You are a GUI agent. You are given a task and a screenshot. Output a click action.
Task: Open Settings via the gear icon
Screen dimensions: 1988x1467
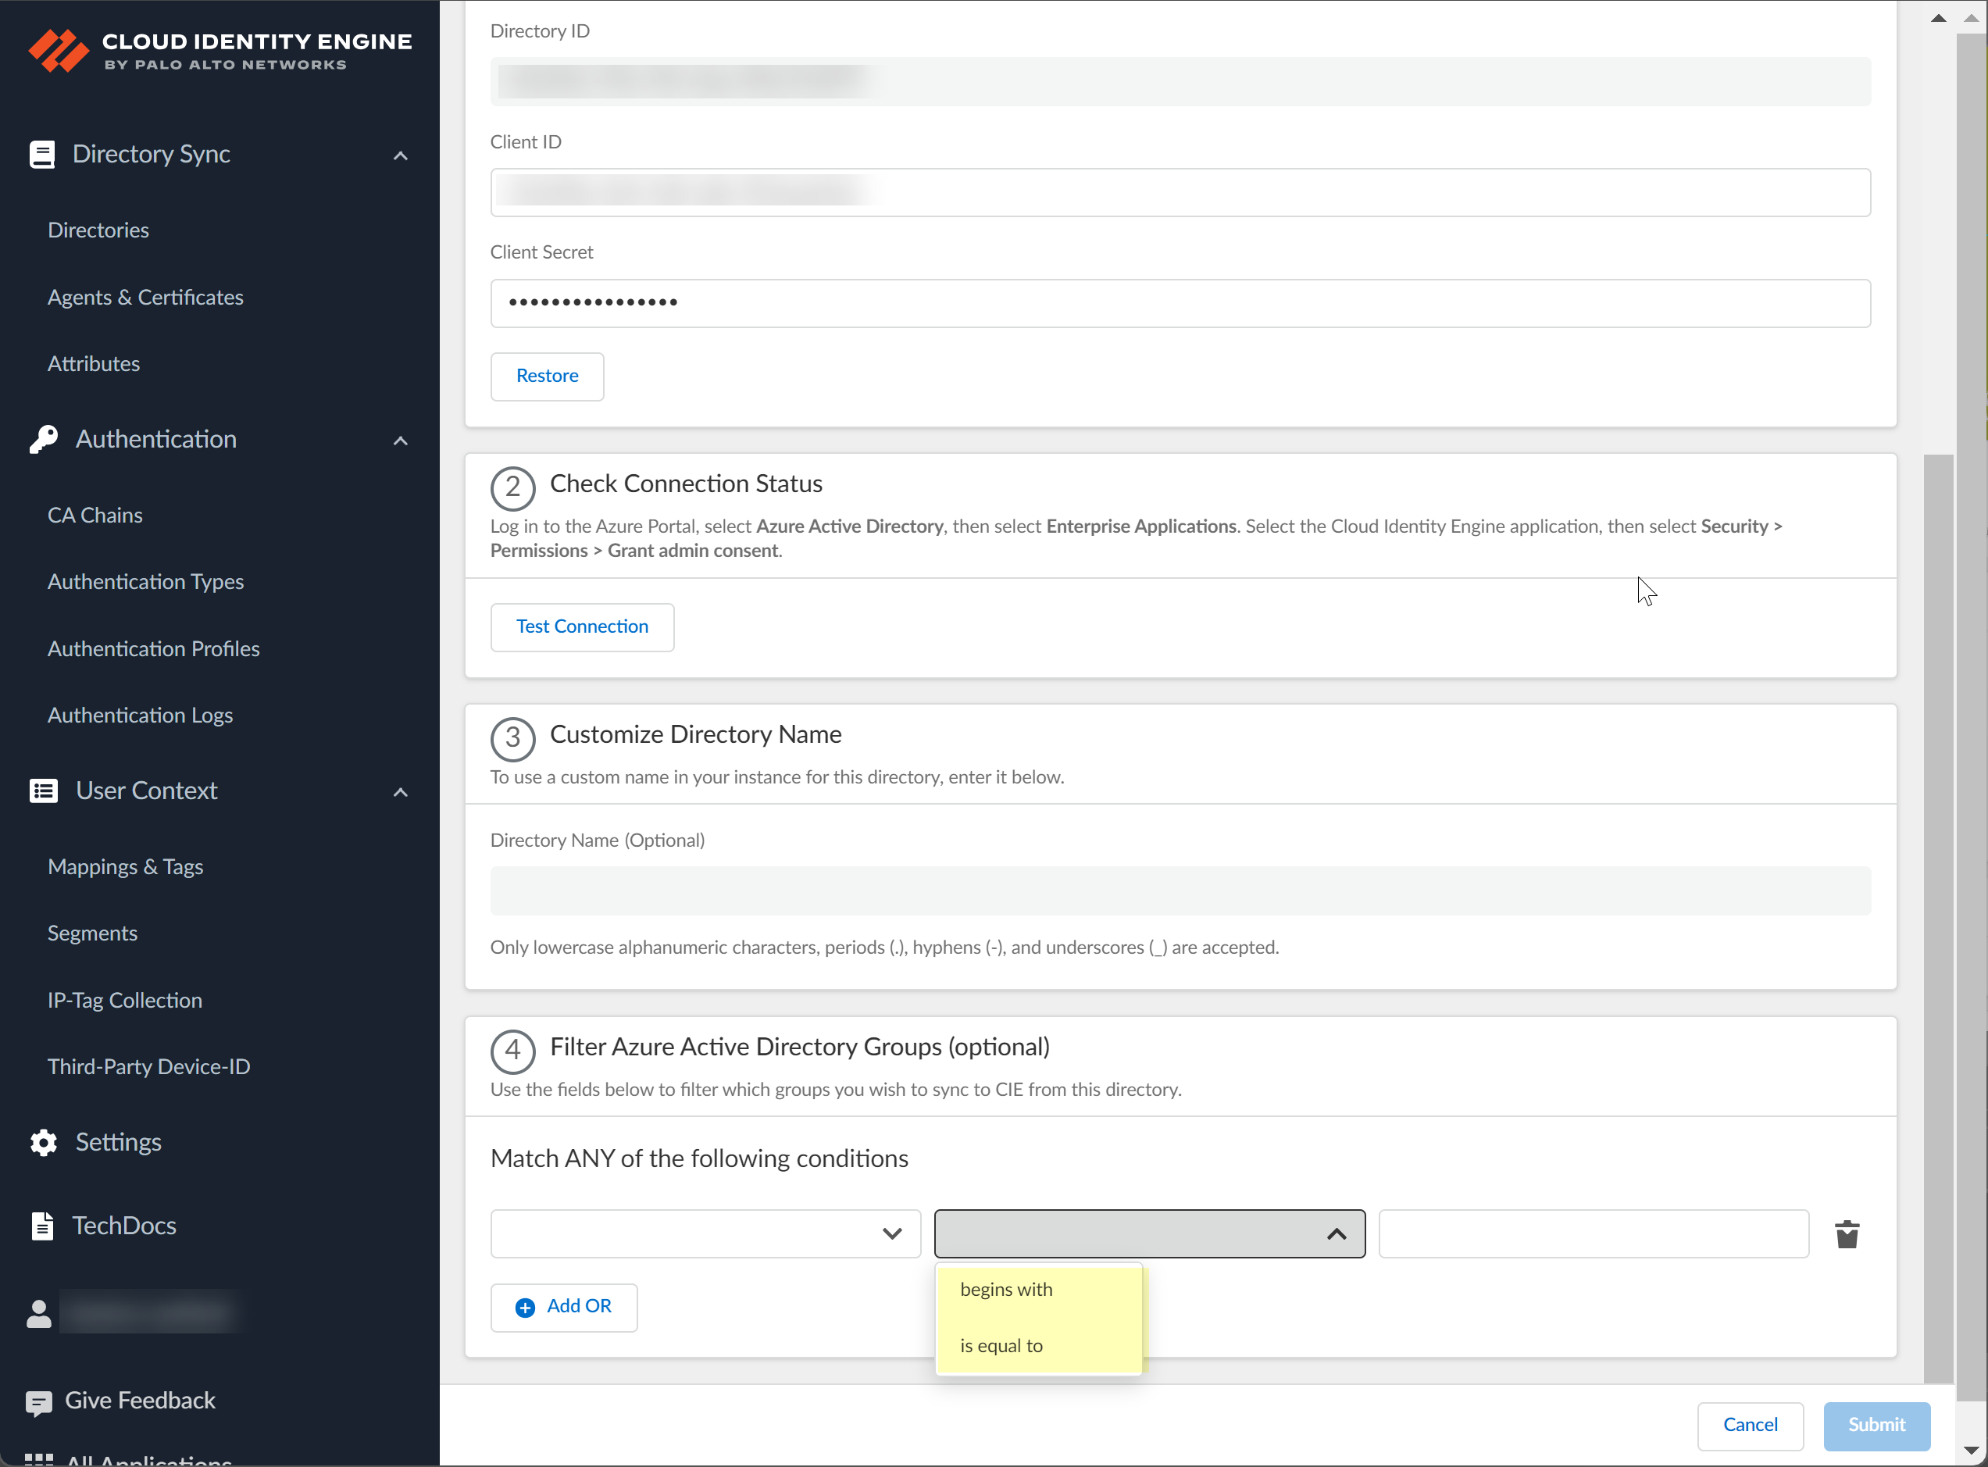point(43,1142)
